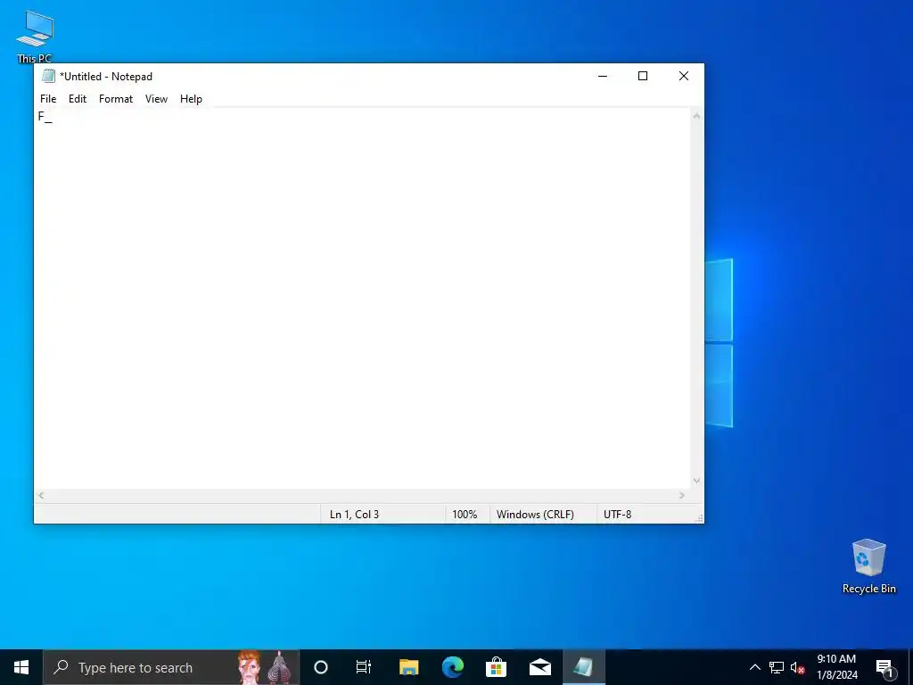Viewport: 913px width, 685px height.
Task: Show hidden system tray icons
Action: (754, 667)
